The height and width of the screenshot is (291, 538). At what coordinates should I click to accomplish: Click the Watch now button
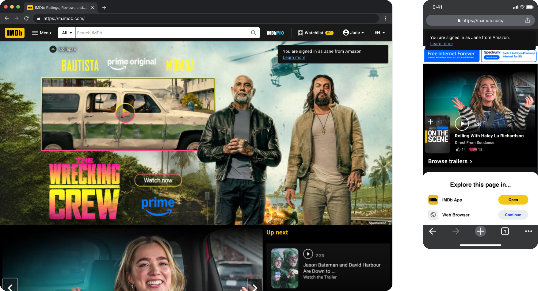pyautogui.click(x=158, y=180)
